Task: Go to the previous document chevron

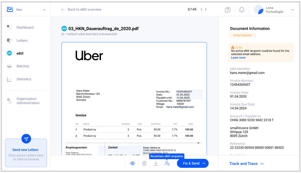Action: 202,9
